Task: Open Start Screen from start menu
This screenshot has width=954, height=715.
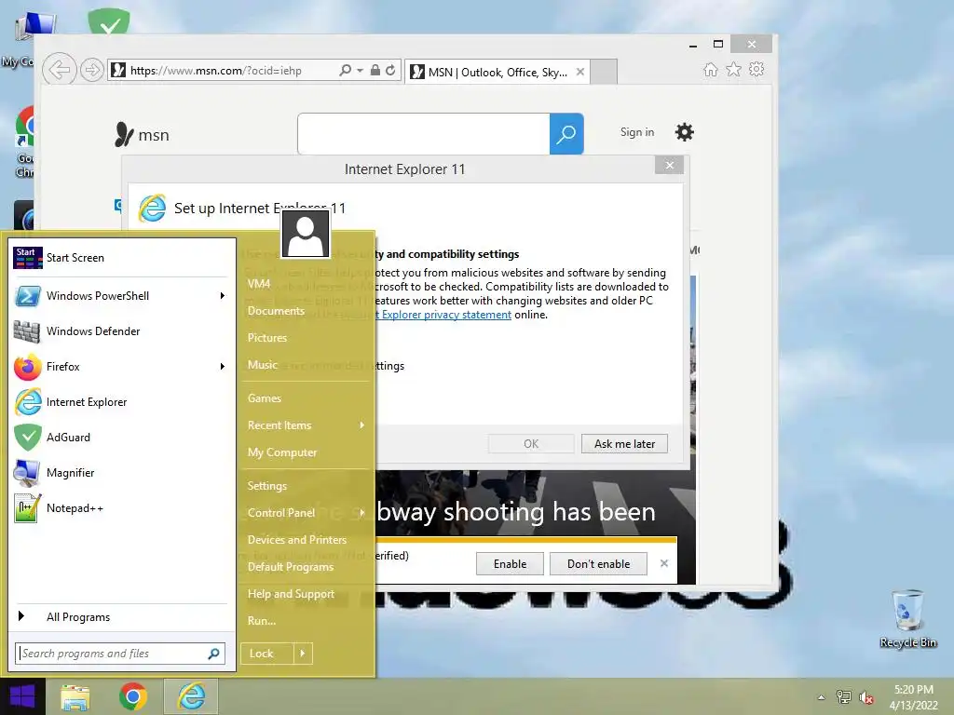Action: point(120,258)
